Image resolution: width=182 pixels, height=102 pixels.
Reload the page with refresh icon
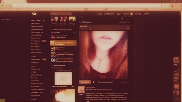(x=10, y=6)
